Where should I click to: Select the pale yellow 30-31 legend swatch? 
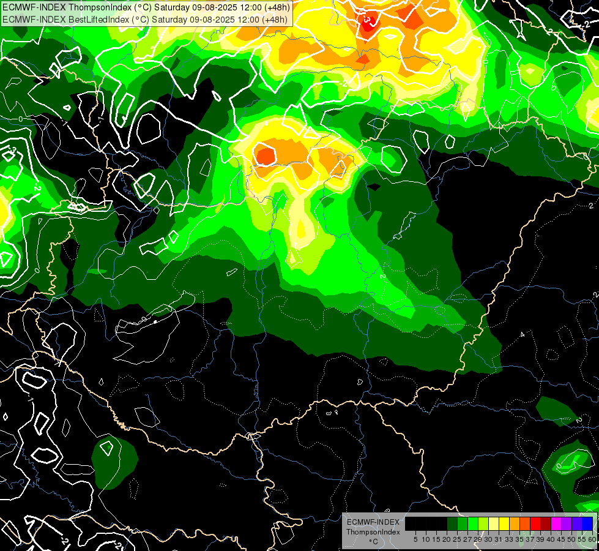[494, 523]
